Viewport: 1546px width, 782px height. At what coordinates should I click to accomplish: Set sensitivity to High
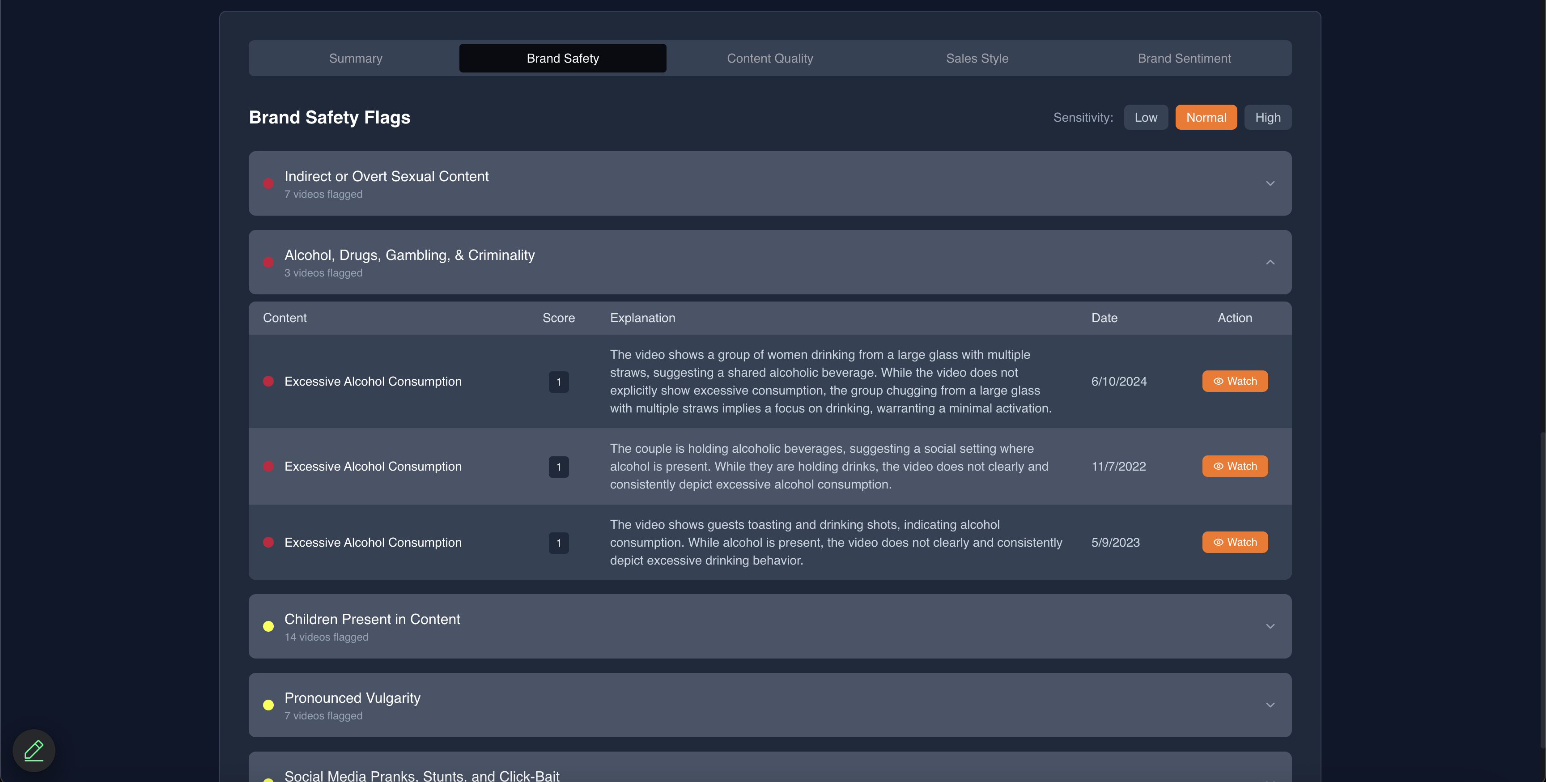(x=1267, y=118)
